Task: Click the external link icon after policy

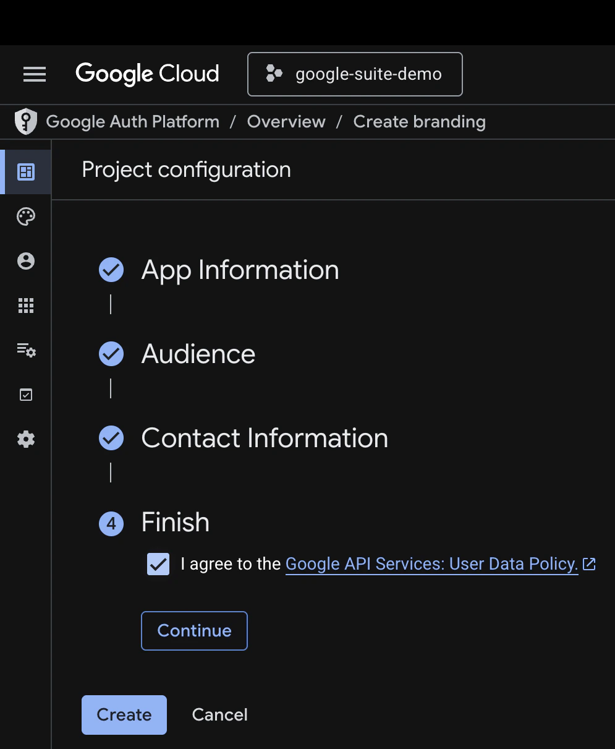Action: coord(589,563)
